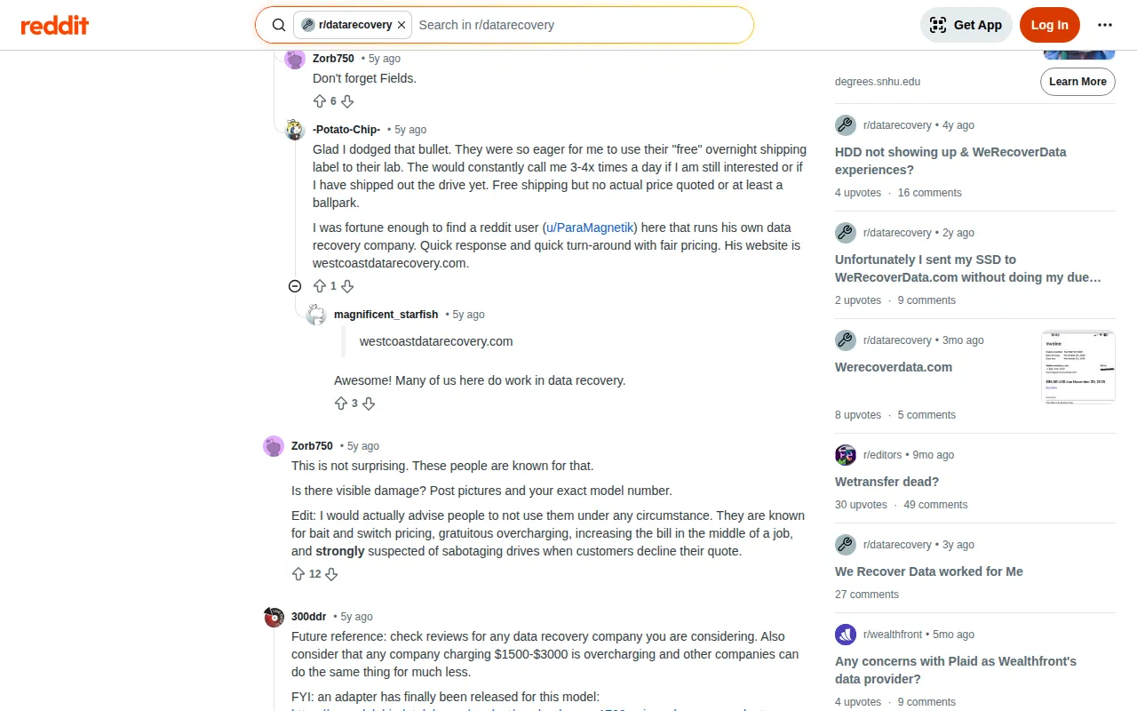Viewport: 1137px width, 711px height.
Task: Open the u/ParaMagnetik user link
Action: click(592, 228)
